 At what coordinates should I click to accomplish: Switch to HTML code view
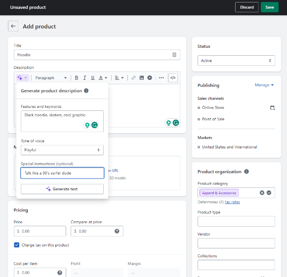click(173, 78)
